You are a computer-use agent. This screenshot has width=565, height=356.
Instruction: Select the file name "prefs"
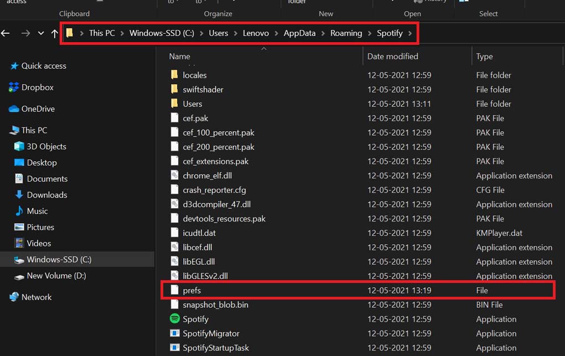191,291
